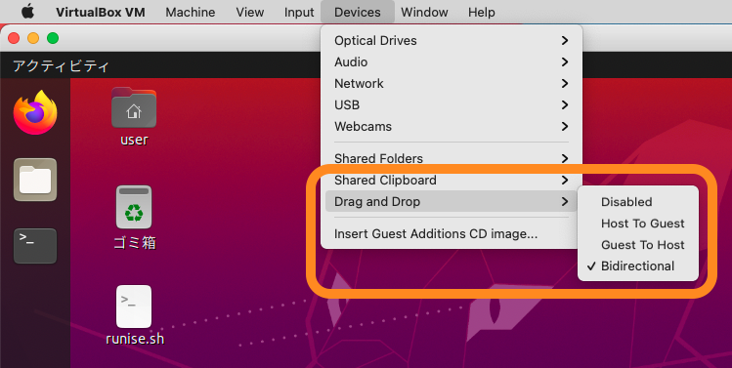Open the Machine menu
This screenshot has width=732, height=368.
coord(191,12)
